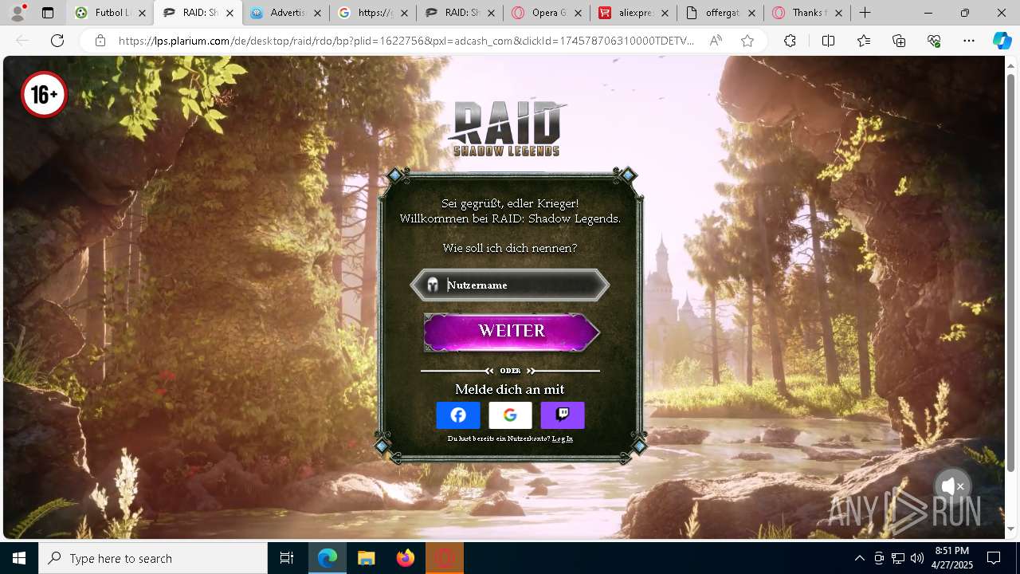The height and width of the screenshot is (574, 1020).
Task: Click scrollbar down arrow
Action: (x=1011, y=529)
